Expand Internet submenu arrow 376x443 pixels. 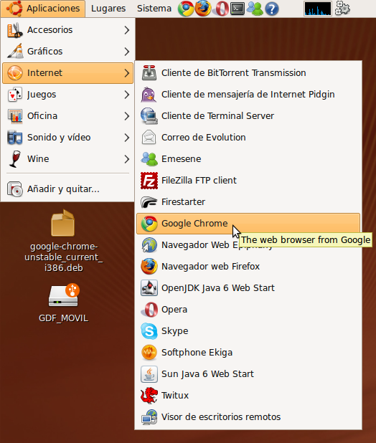click(x=127, y=73)
